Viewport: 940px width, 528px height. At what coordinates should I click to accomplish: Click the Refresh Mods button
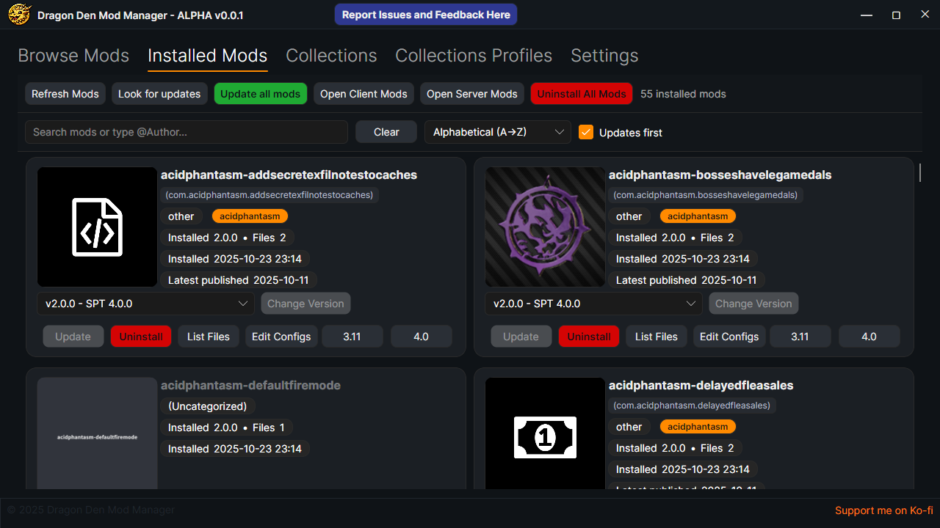[65, 94]
